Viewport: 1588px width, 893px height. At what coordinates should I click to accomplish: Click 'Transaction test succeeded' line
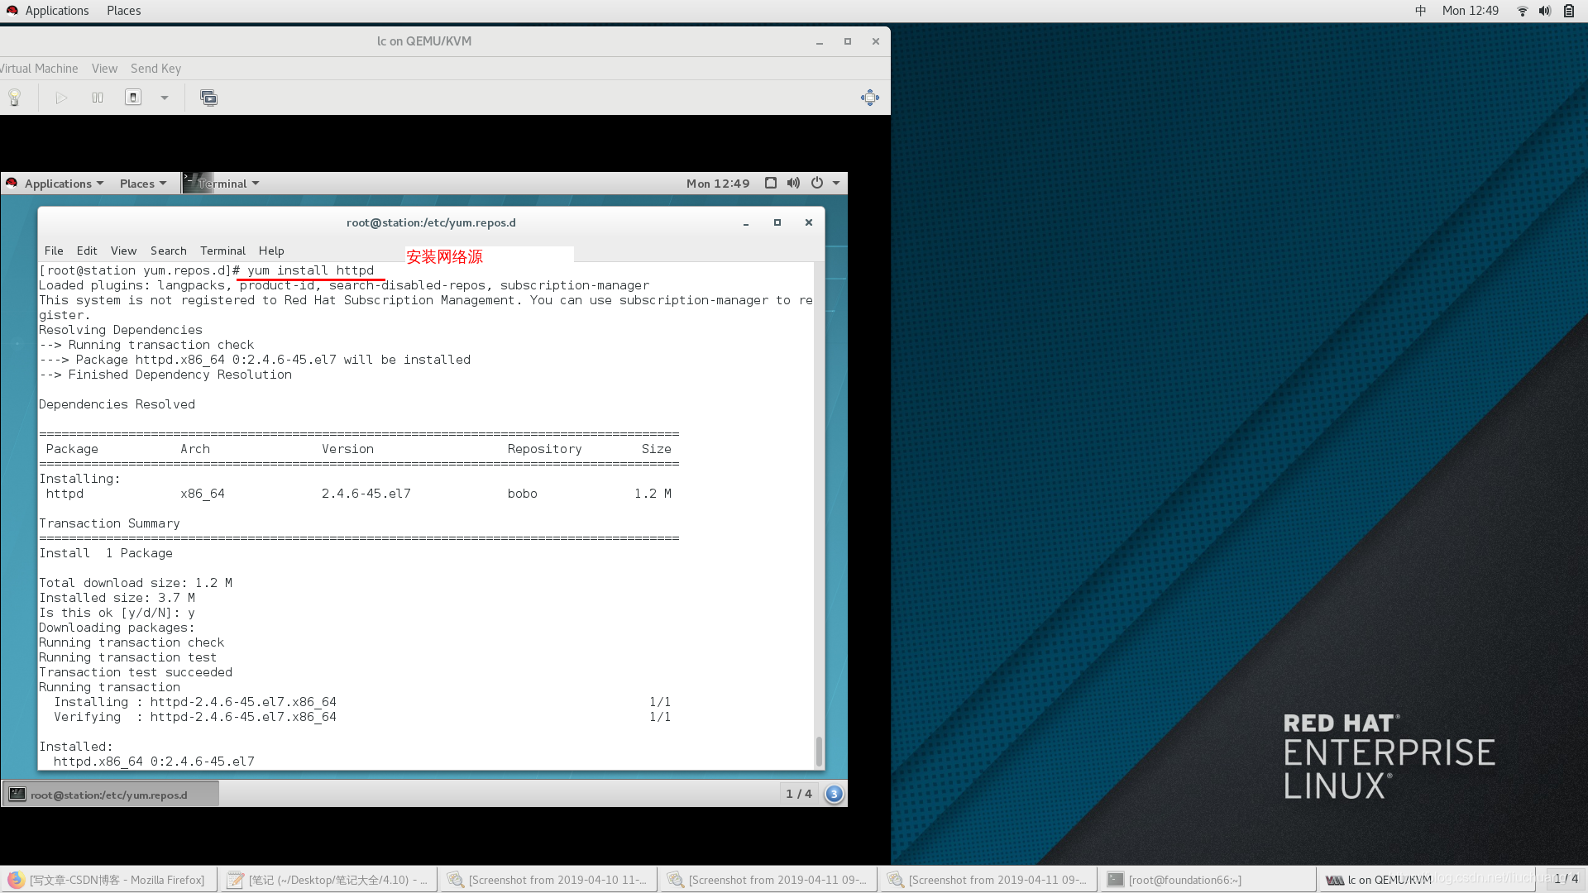[x=136, y=672]
